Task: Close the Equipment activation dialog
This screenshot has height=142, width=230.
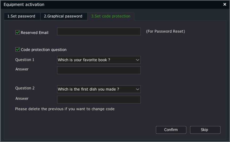Action: tap(225, 5)
